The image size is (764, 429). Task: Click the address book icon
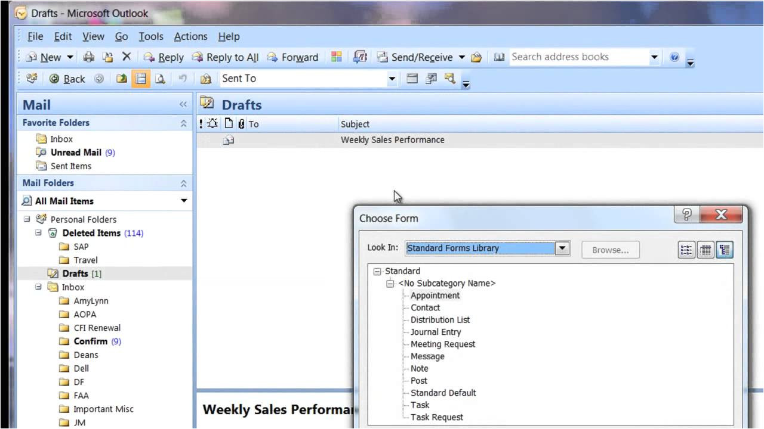(500, 57)
